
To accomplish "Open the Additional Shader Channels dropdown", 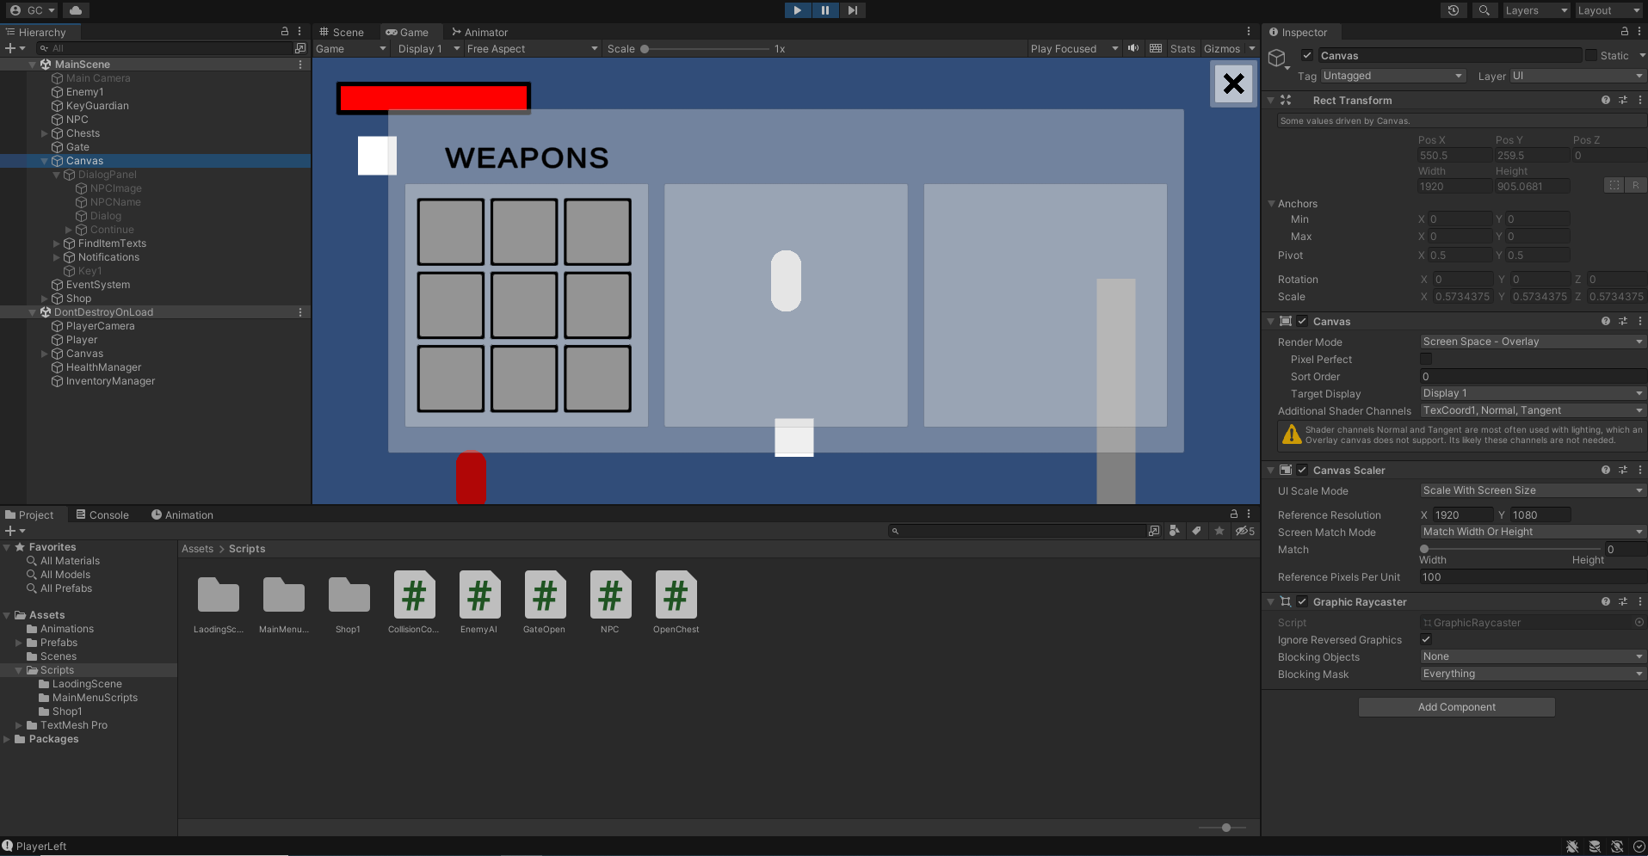I will 1533,410.
